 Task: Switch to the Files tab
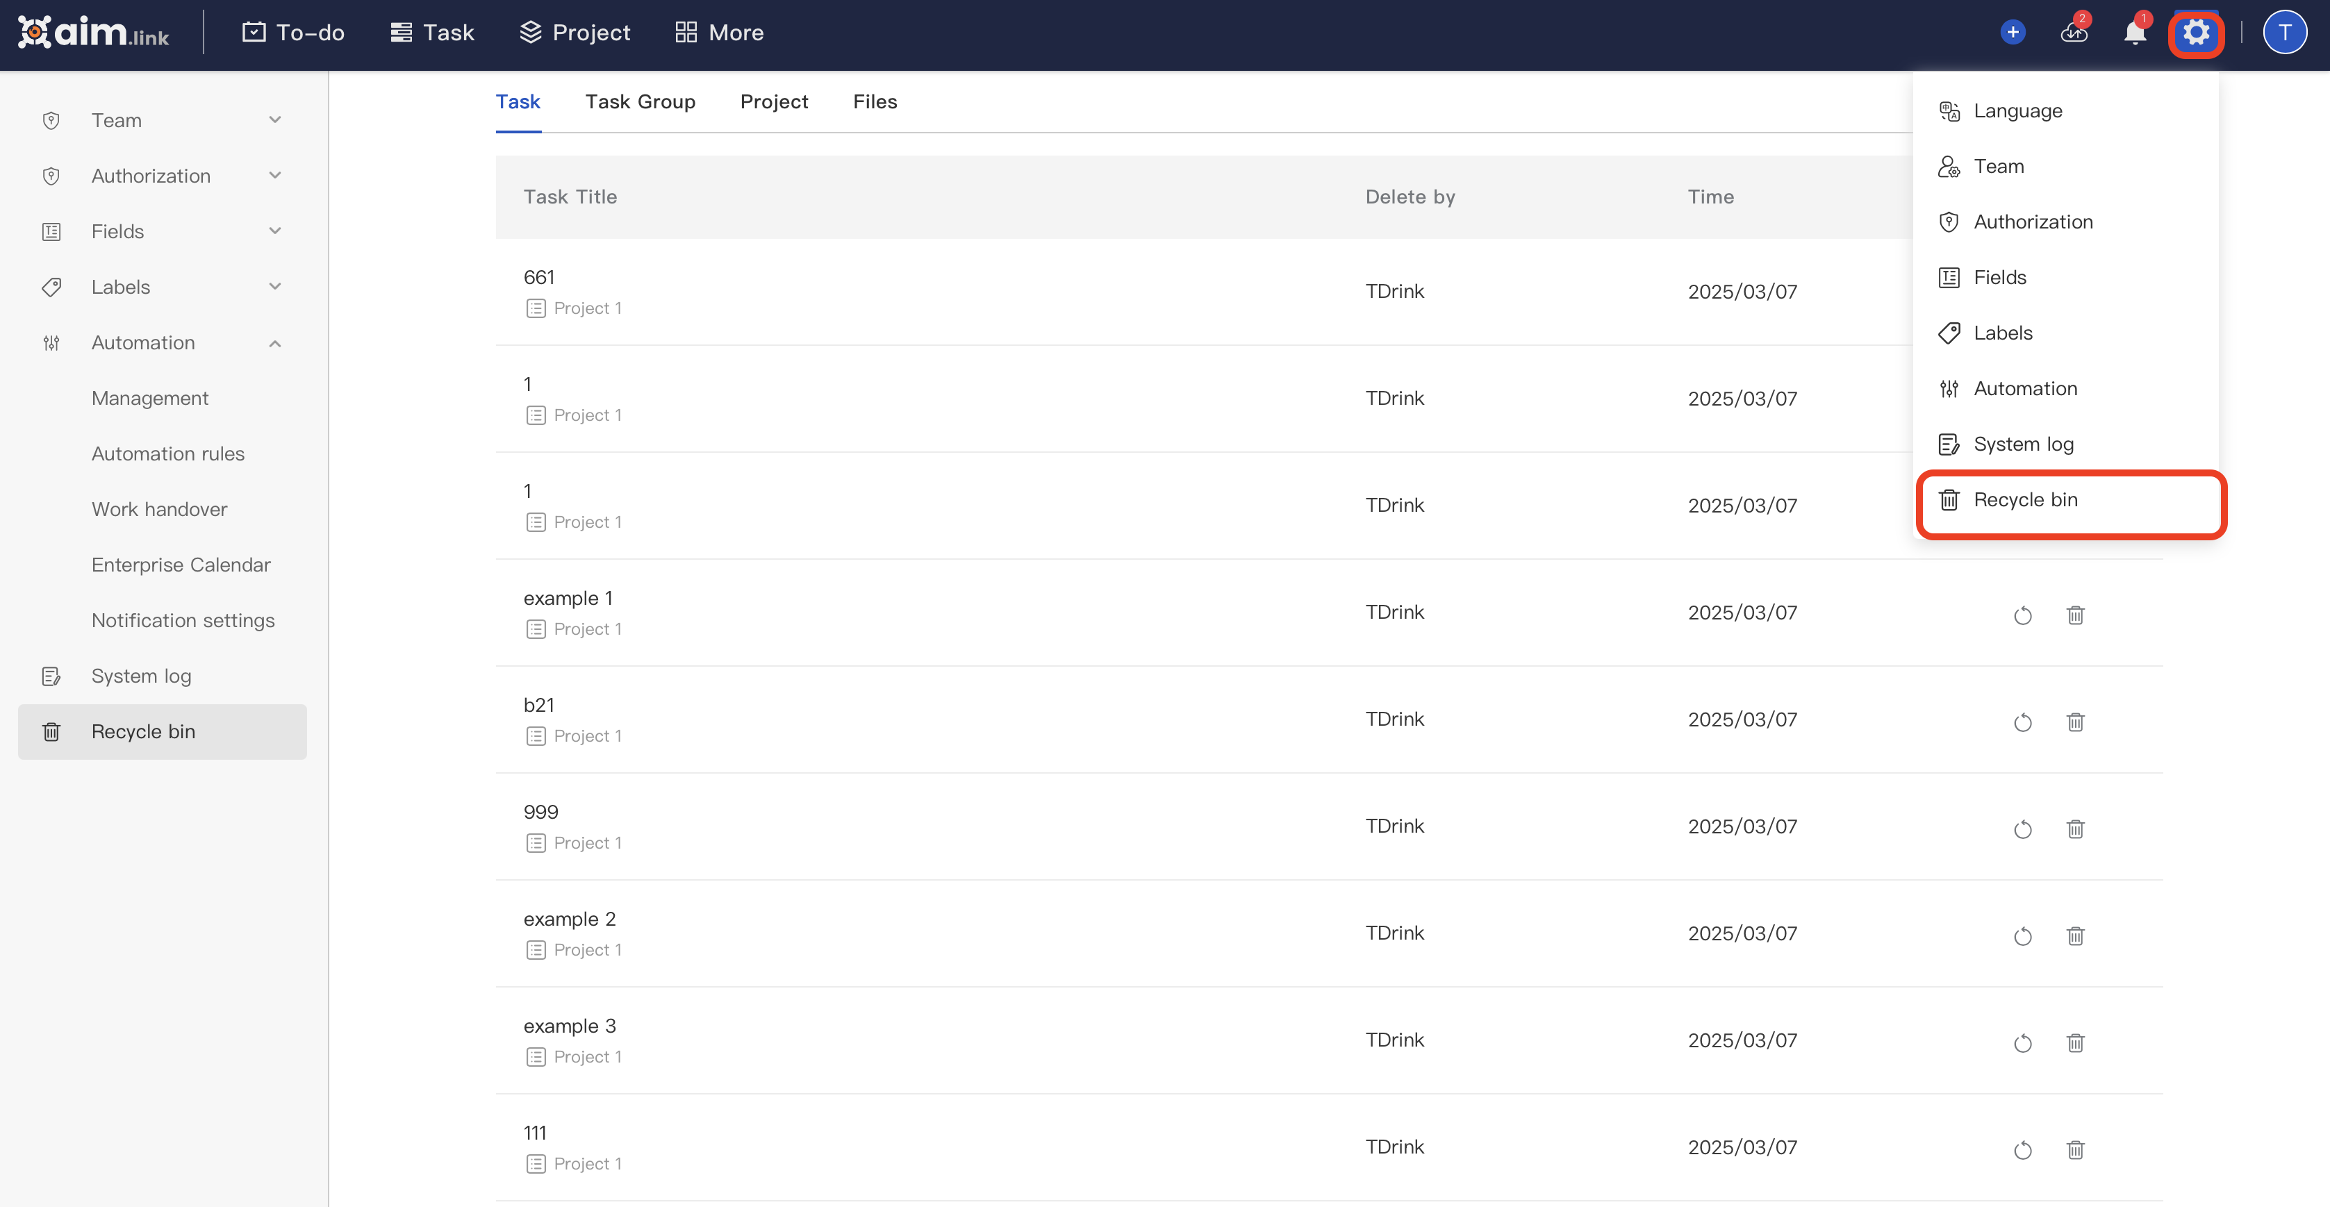click(x=874, y=102)
